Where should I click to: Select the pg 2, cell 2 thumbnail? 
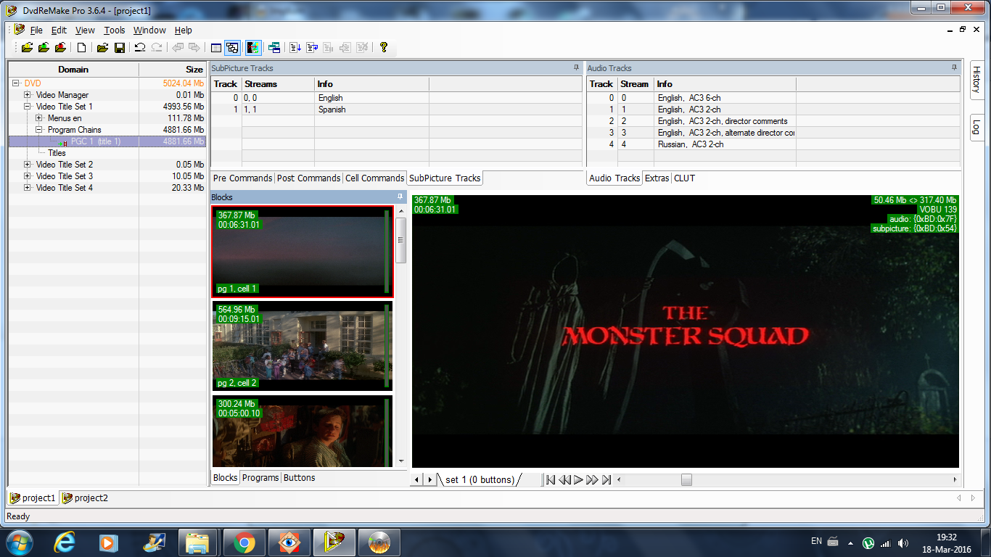point(303,346)
